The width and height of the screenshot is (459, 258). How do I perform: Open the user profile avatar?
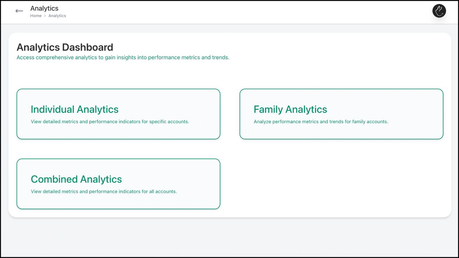[439, 11]
